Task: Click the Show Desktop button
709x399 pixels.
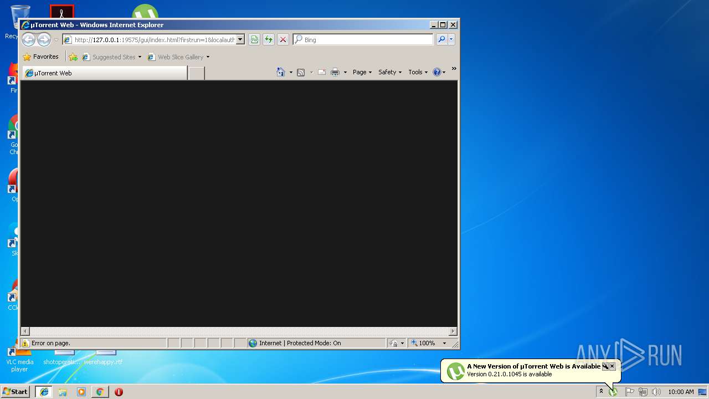Action: [x=702, y=392]
